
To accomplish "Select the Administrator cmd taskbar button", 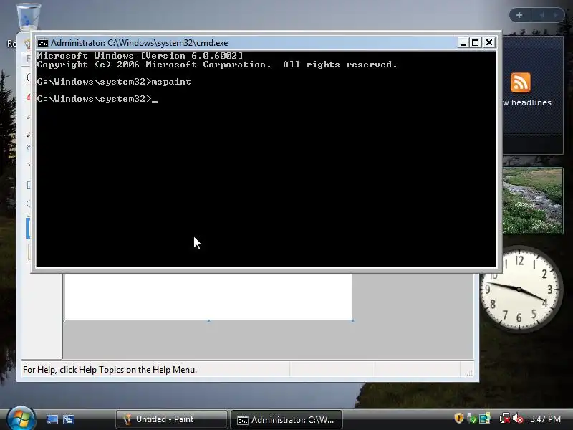I will pos(286,419).
